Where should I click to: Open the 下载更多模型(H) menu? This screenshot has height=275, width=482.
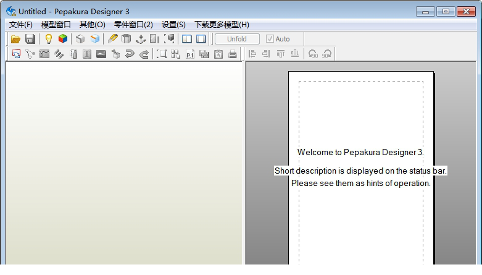(222, 25)
